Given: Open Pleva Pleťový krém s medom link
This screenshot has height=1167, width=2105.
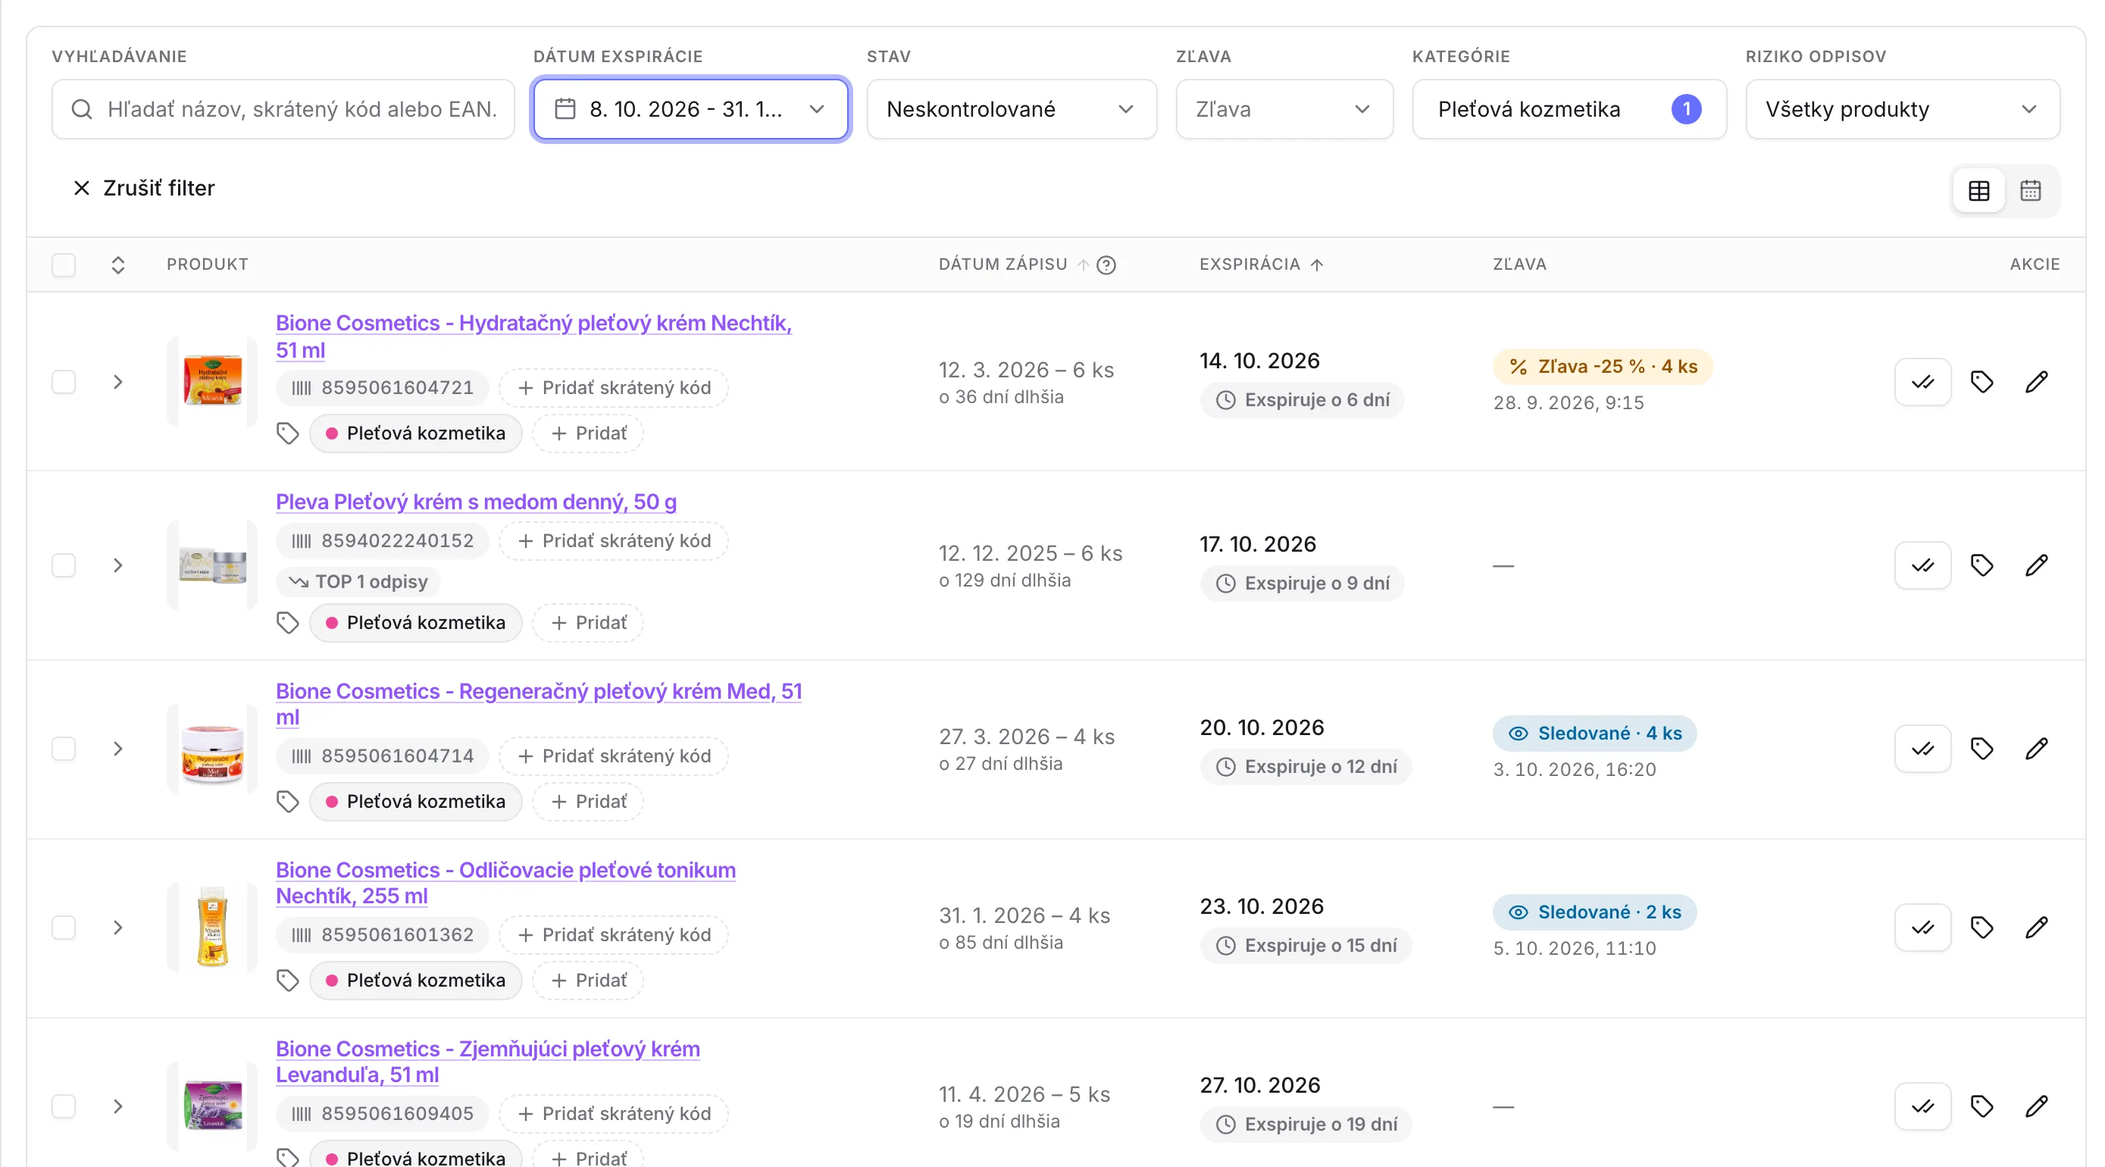Looking at the screenshot, I should (x=476, y=501).
